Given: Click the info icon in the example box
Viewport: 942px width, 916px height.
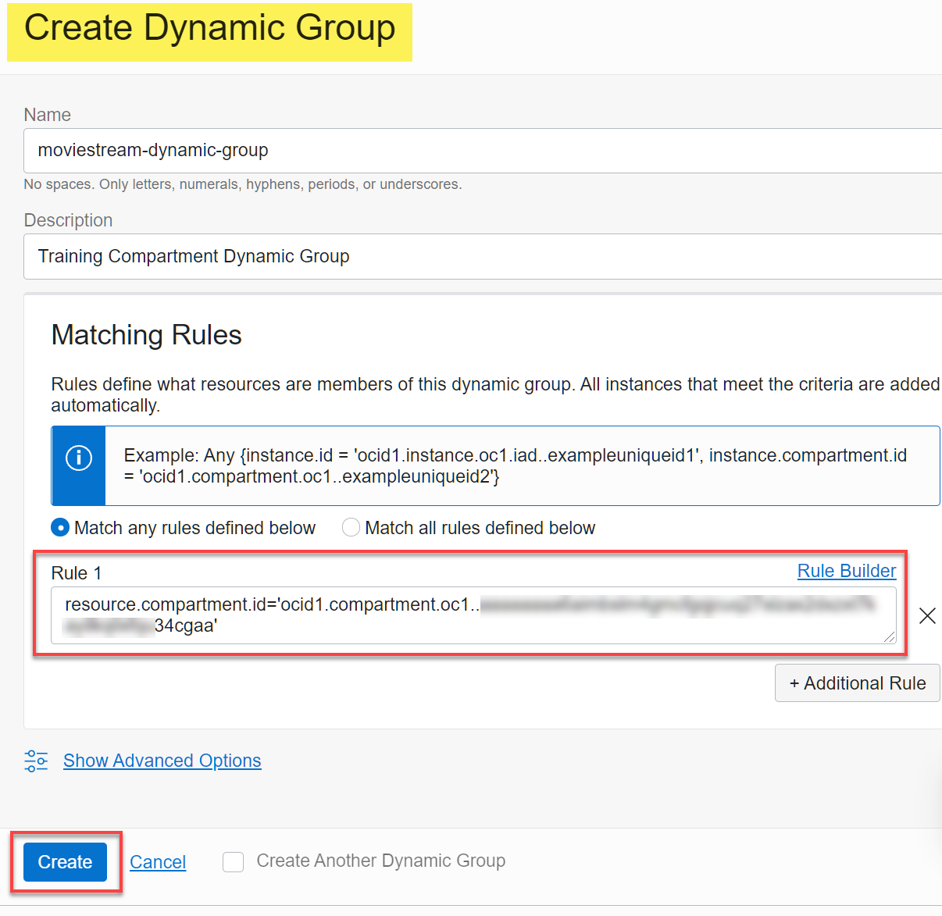Looking at the screenshot, I should coord(78,458).
